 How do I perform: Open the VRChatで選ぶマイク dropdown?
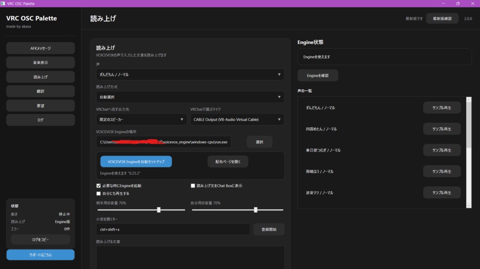237,119
